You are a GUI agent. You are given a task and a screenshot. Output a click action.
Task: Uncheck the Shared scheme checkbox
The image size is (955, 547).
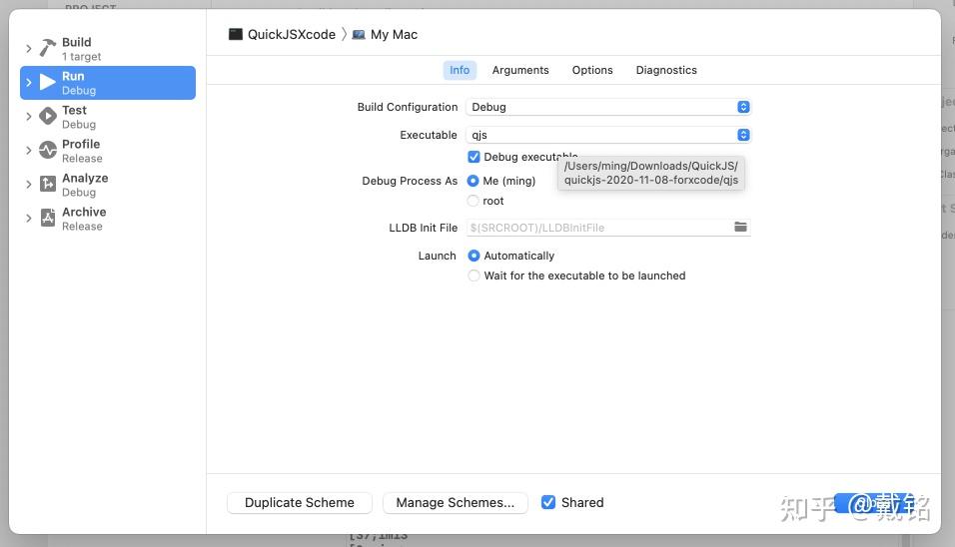(548, 502)
